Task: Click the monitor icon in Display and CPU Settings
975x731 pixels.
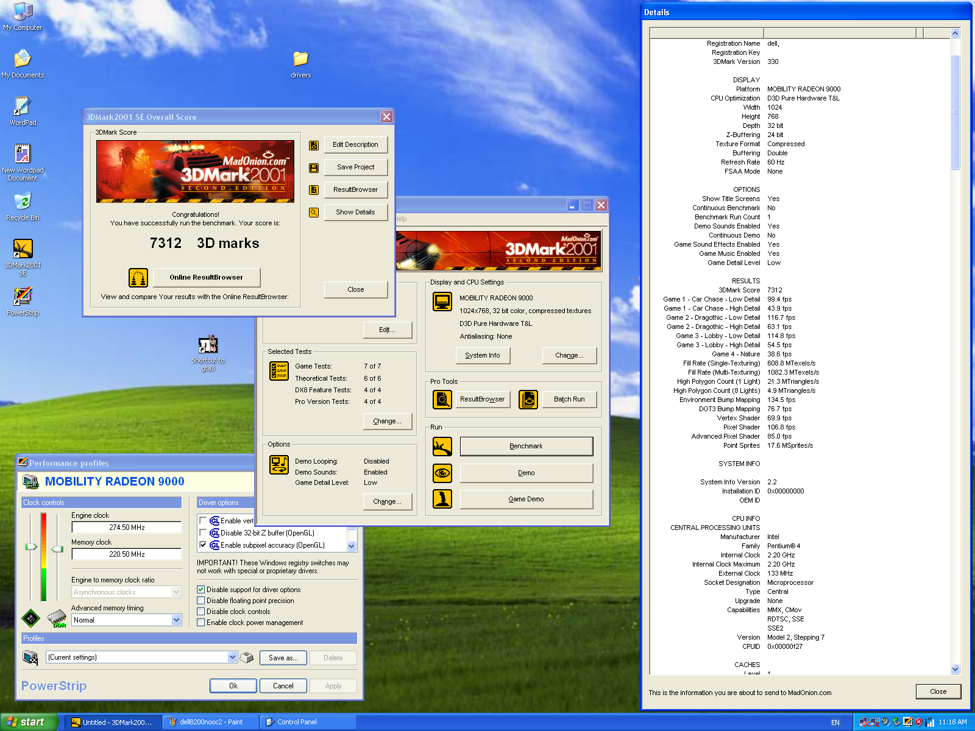Action: [x=442, y=301]
